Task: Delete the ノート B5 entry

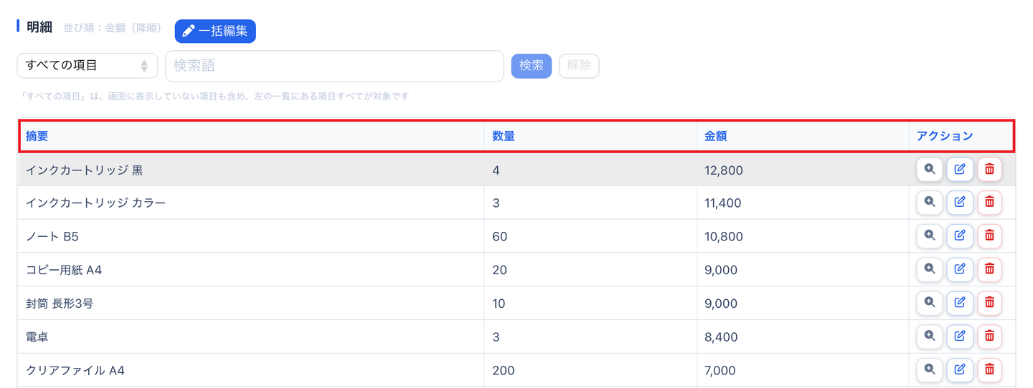Action: (x=989, y=236)
